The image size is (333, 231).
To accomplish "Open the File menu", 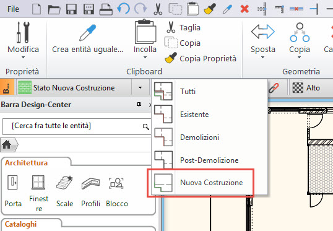I will click(13, 9).
